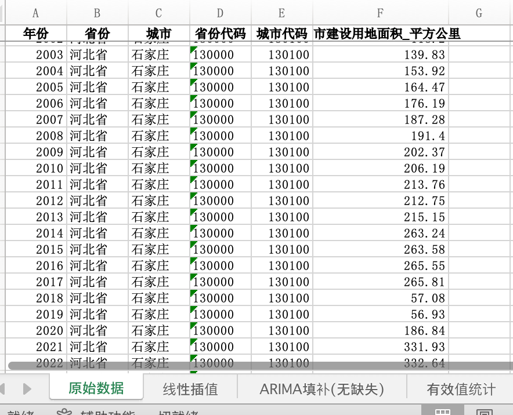Viewport: 513px width, 415px height.
Task: Select the area value 331.93
Action: tap(381, 347)
